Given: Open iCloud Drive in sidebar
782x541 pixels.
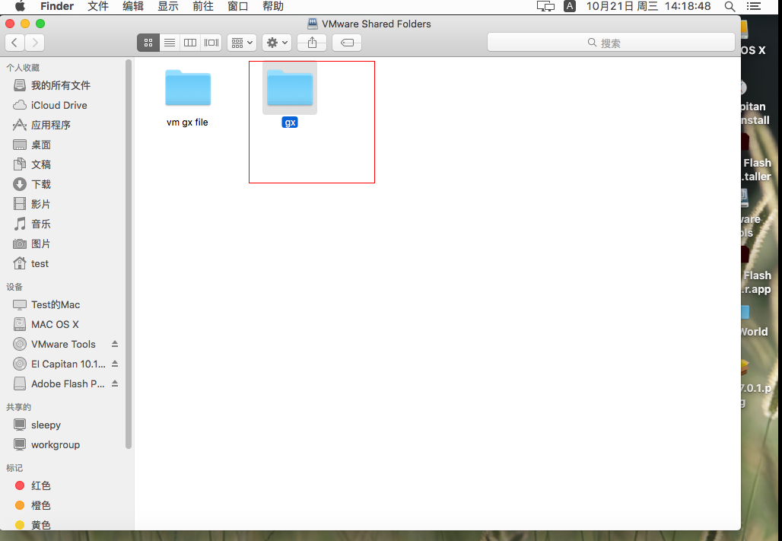Looking at the screenshot, I should coord(50,105).
